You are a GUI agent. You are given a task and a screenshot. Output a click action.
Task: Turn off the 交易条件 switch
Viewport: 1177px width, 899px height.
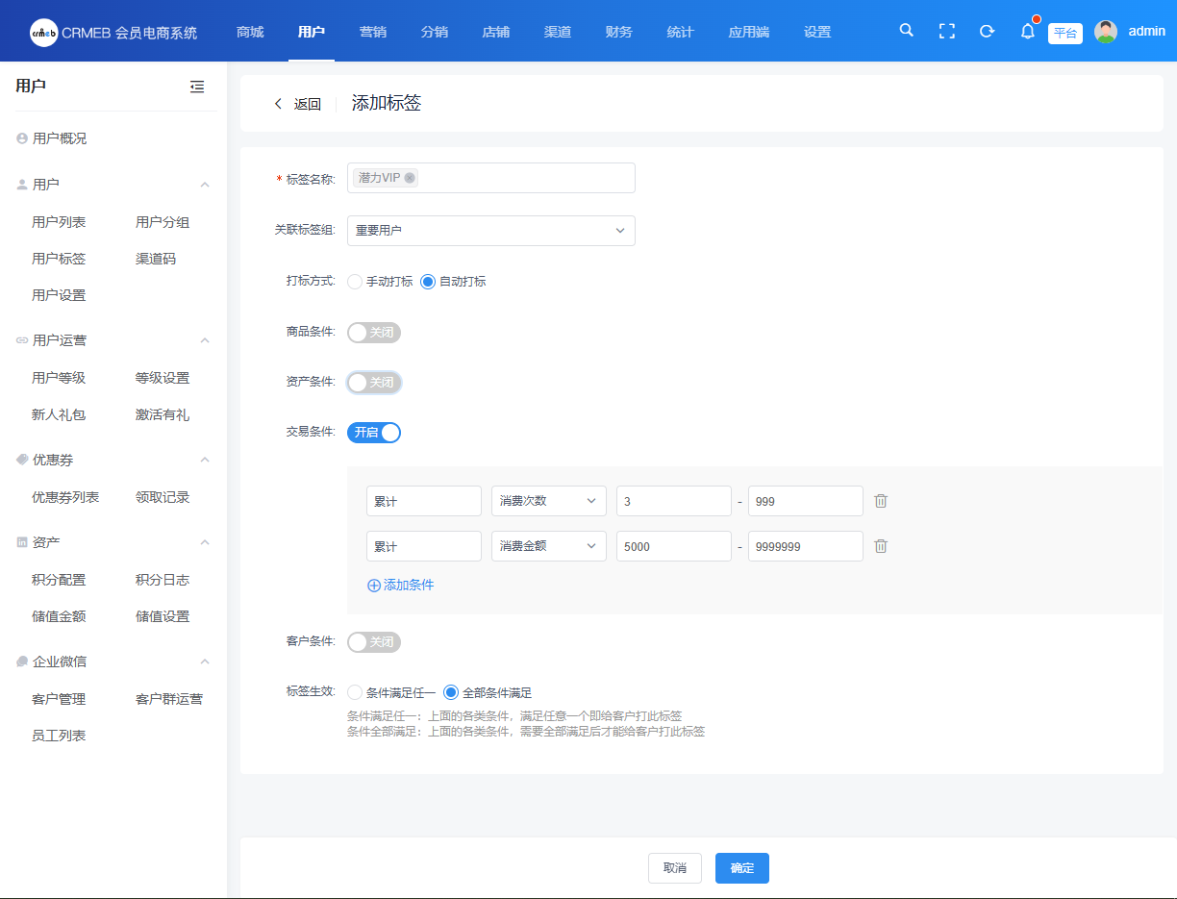373,433
